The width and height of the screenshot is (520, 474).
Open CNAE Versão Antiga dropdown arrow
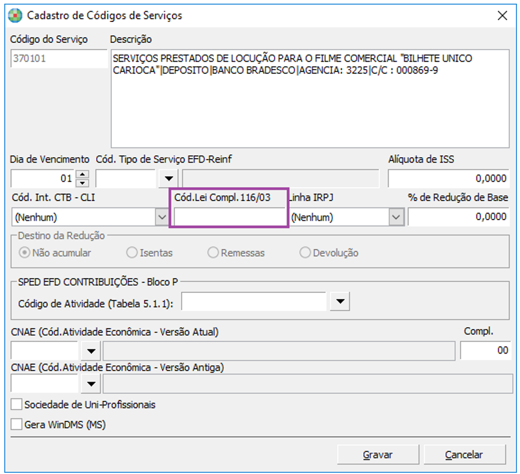(92, 384)
